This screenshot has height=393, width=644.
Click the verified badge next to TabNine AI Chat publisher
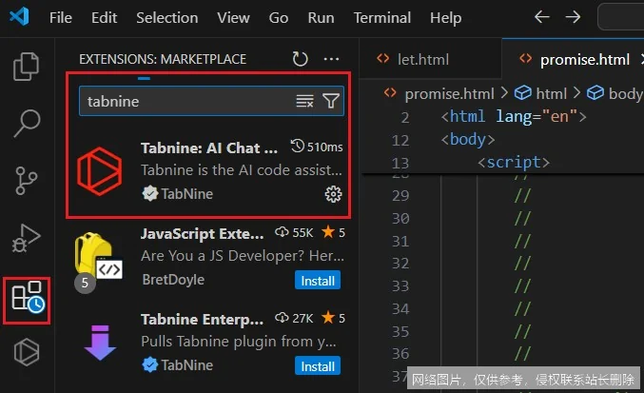[150, 193]
